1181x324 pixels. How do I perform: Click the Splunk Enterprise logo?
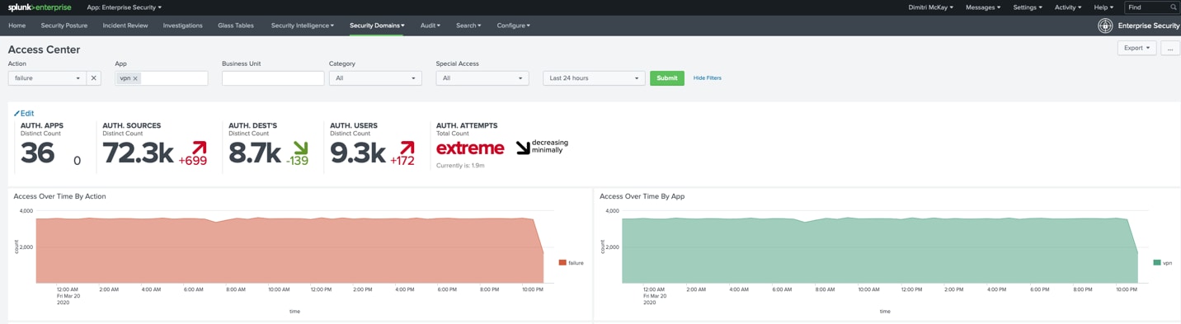(40, 7)
